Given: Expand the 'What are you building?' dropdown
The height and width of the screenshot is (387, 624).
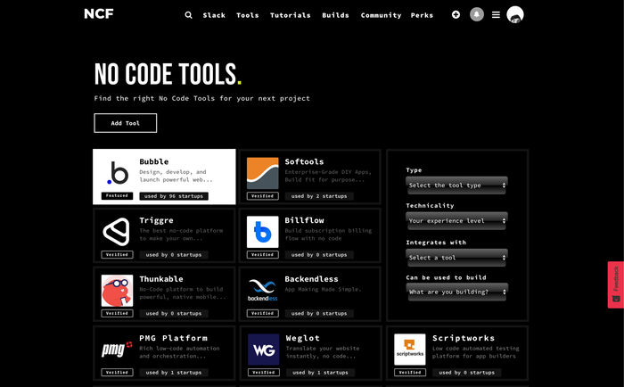Looking at the screenshot, I should pyautogui.click(x=456, y=292).
